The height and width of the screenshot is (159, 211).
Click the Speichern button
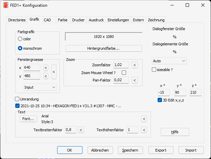(131, 150)
